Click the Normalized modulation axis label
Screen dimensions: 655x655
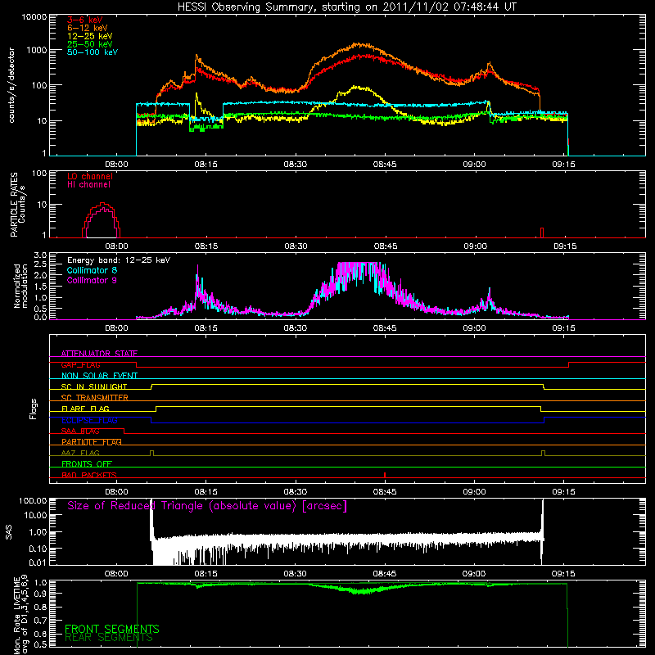point(20,286)
